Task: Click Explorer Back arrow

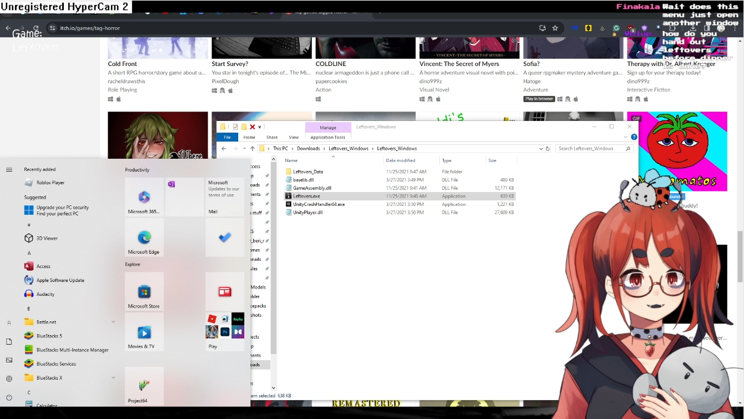Action: click(x=224, y=148)
